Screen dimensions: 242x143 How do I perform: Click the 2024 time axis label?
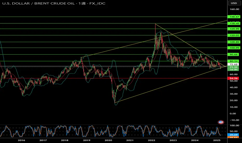click(195, 140)
